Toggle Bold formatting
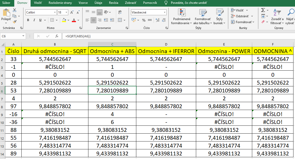Screen dimensions: 295x159 [x=28, y=20]
